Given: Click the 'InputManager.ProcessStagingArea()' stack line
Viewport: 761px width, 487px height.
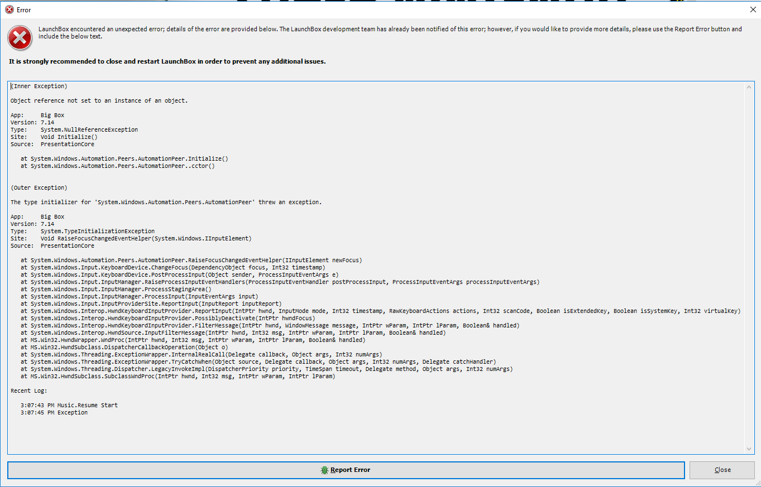Looking at the screenshot, I should [x=116, y=289].
